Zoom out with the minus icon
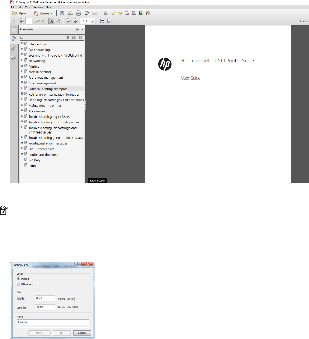 pyautogui.click(x=68, y=21)
